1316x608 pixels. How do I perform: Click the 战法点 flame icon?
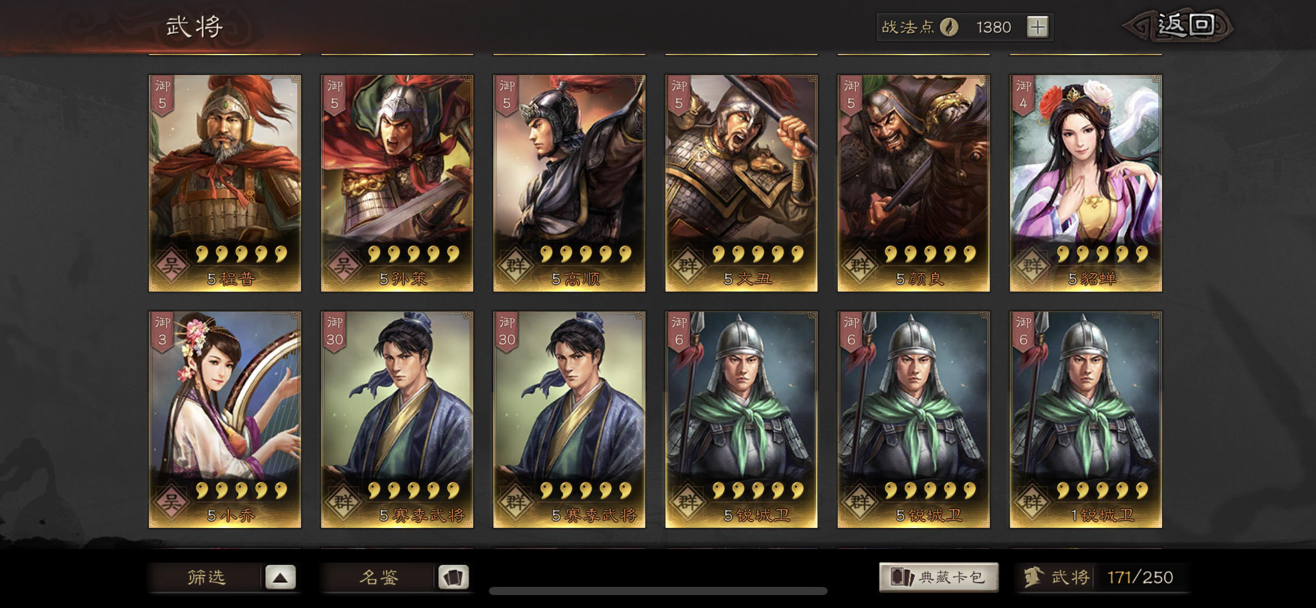pos(949,27)
